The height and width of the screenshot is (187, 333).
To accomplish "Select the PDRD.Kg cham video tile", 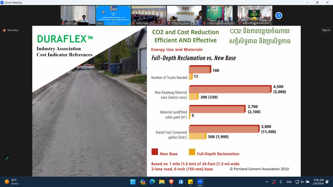I will coord(184,16).
